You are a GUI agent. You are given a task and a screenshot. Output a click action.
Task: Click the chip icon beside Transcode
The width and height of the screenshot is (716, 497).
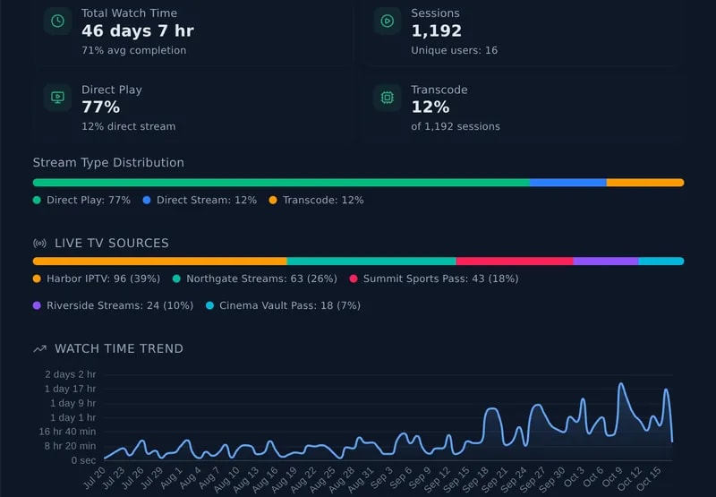(388, 98)
